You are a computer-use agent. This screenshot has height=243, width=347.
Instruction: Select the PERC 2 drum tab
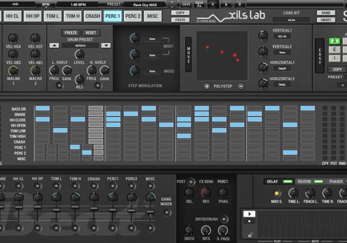[x=133, y=16]
